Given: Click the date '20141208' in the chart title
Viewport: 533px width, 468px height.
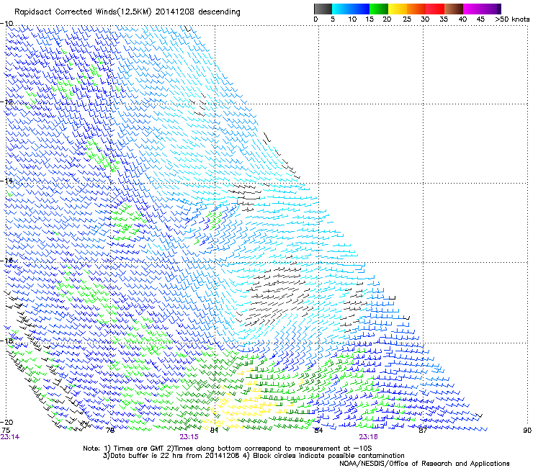Looking at the screenshot, I should pos(174,12).
